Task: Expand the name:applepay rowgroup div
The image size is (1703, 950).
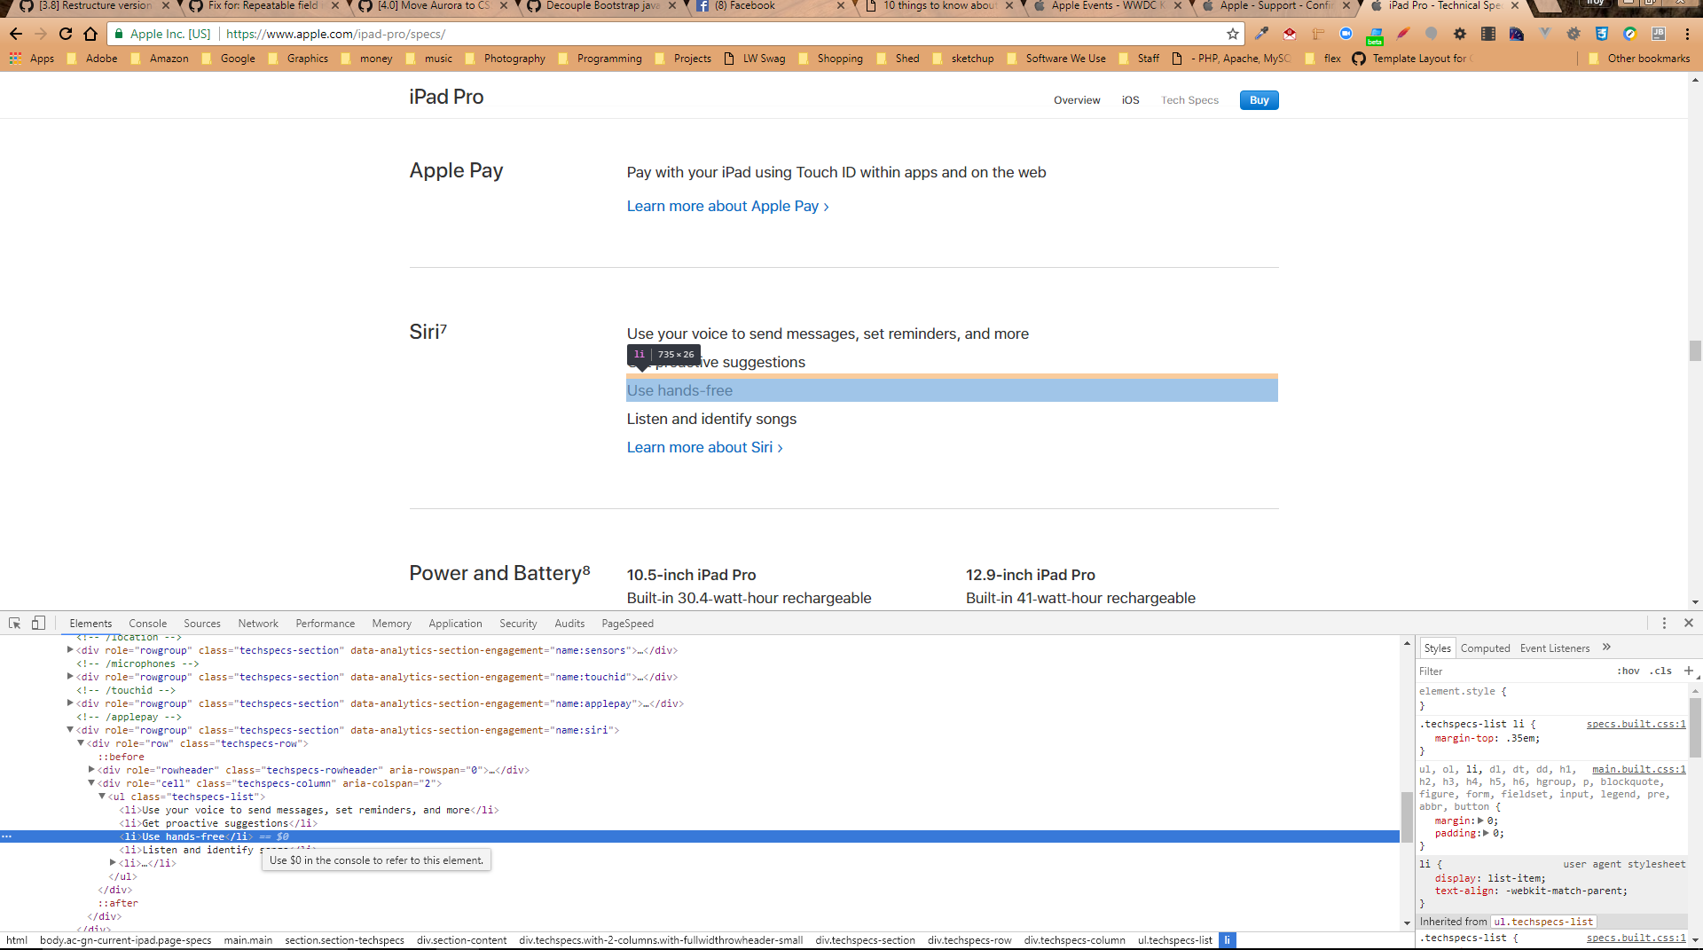Action: click(x=70, y=703)
